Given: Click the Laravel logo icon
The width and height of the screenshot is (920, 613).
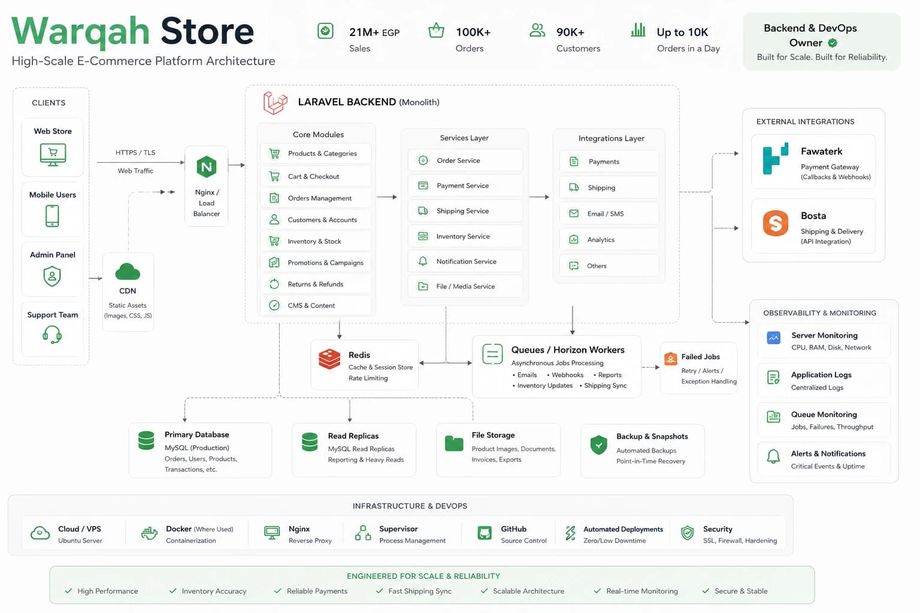Looking at the screenshot, I should pos(276,102).
